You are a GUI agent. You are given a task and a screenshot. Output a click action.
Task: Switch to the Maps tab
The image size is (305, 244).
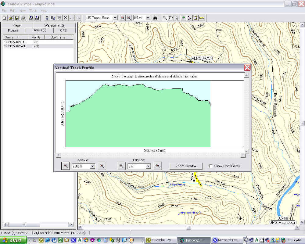click(17, 25)
